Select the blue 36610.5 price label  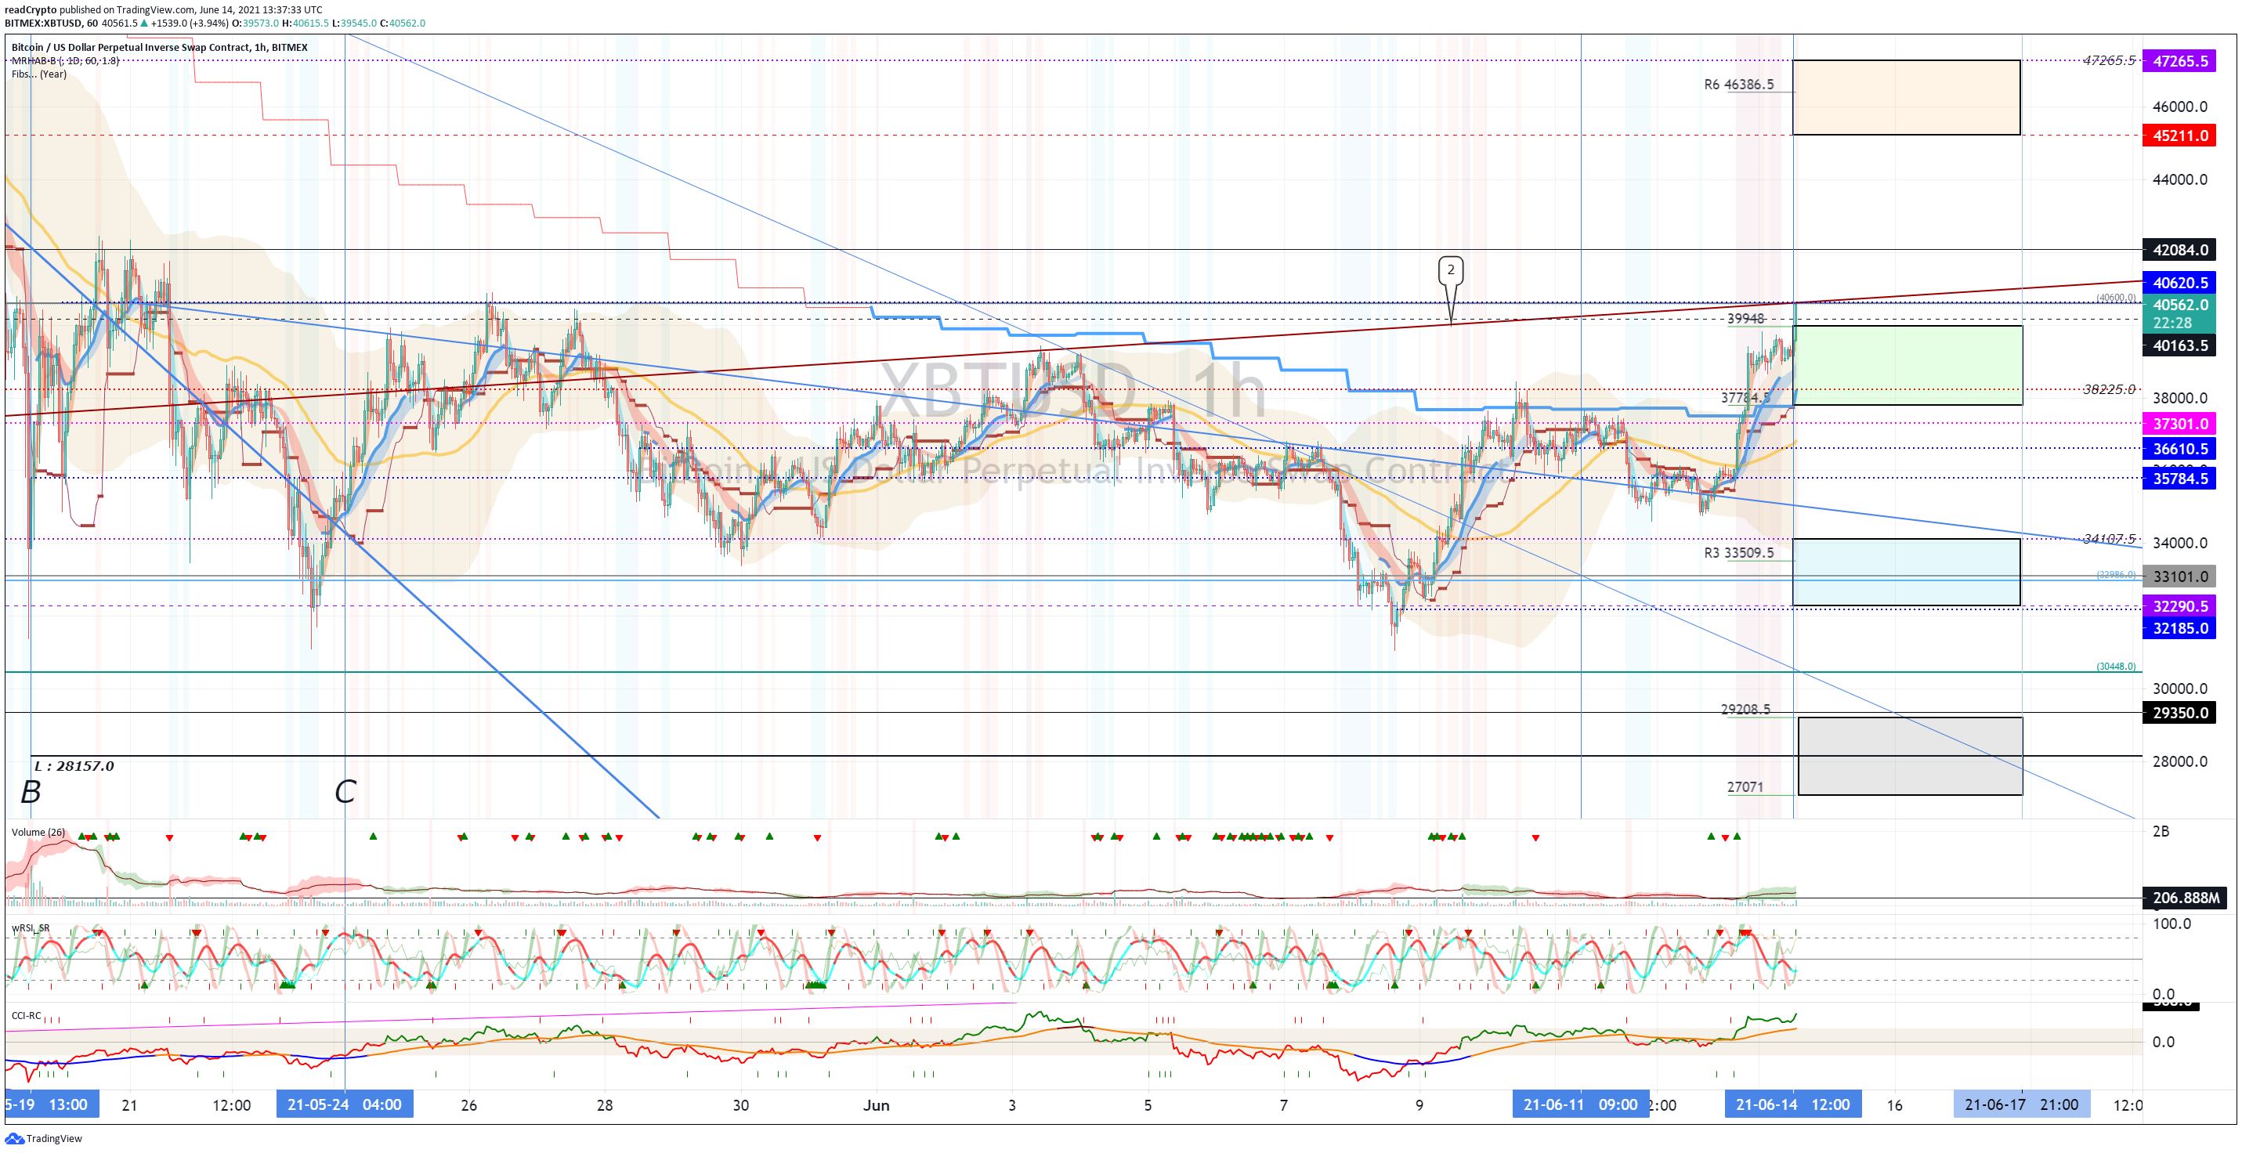coord(2179,449)
